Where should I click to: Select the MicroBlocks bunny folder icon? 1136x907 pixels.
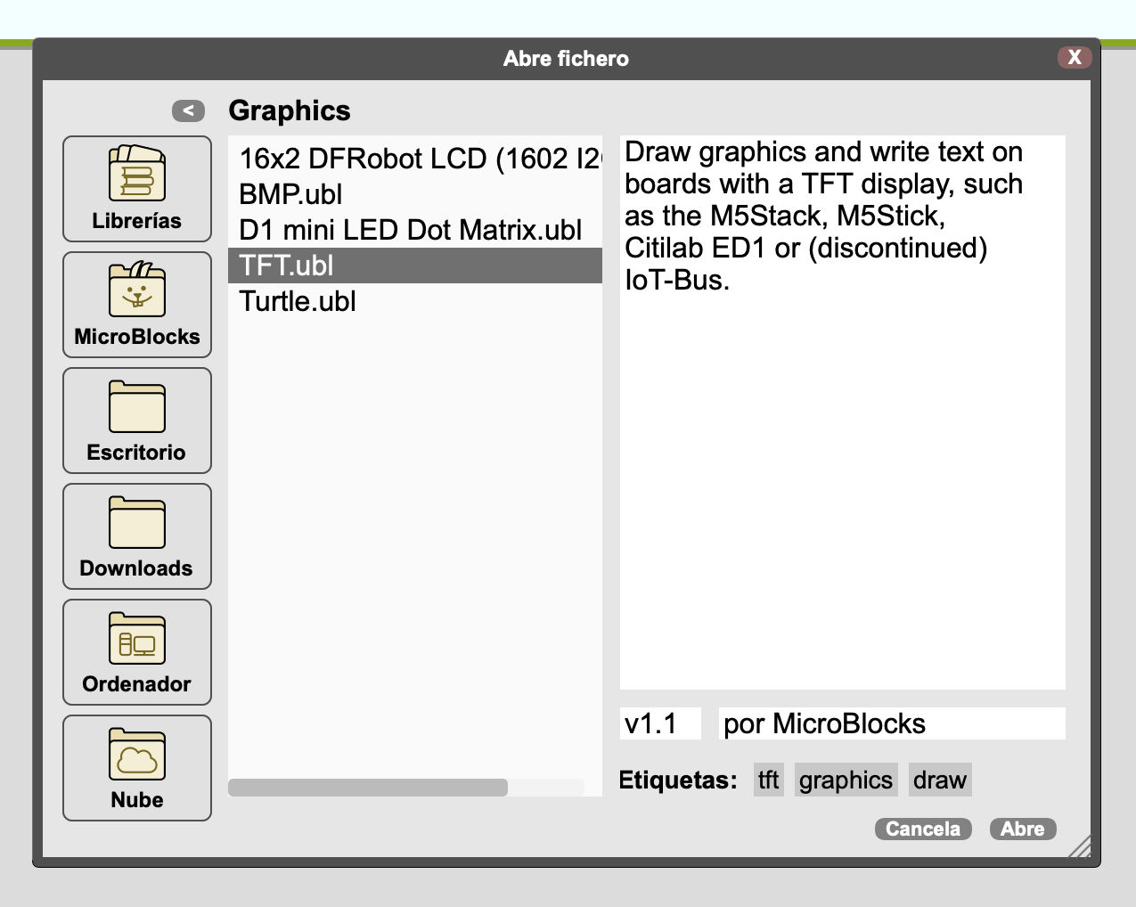(x=137, y=304)
